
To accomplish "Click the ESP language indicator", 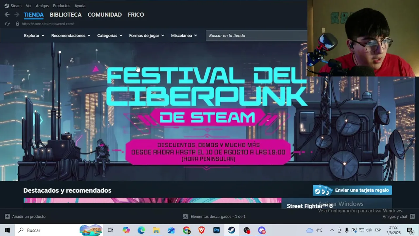I will tap(378, 230).
